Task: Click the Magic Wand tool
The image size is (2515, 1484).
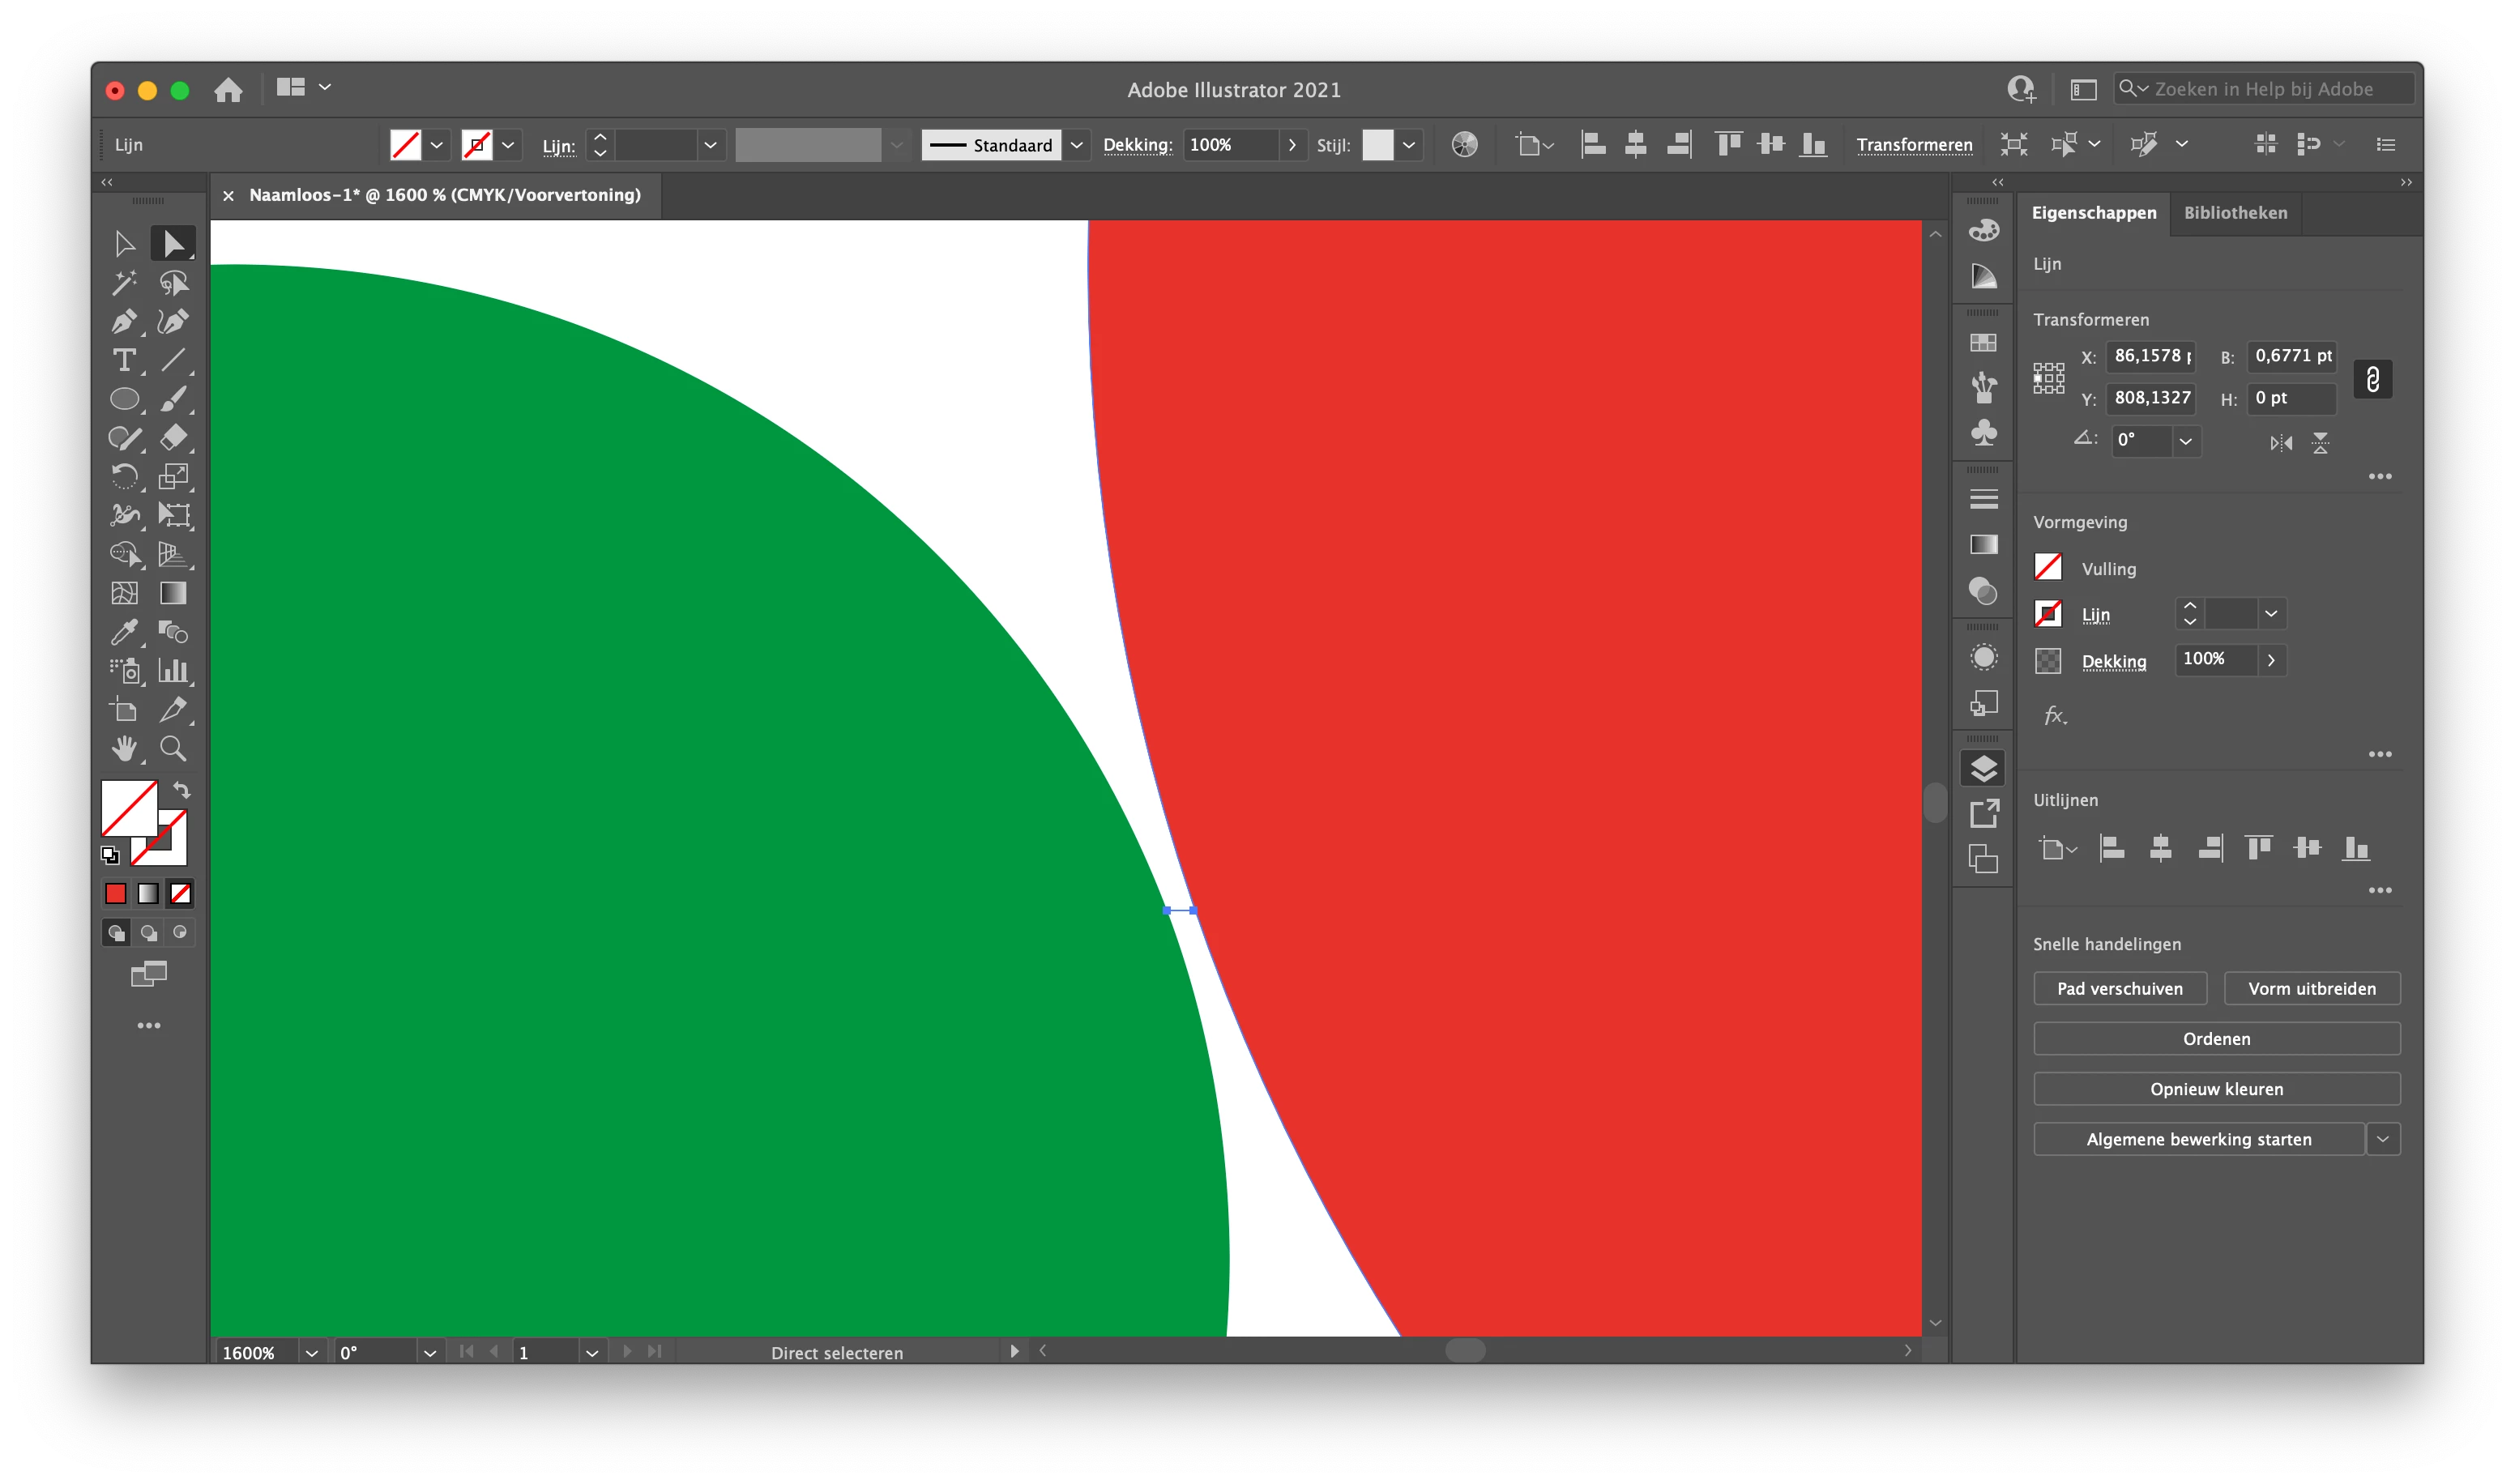Action: 123,283
